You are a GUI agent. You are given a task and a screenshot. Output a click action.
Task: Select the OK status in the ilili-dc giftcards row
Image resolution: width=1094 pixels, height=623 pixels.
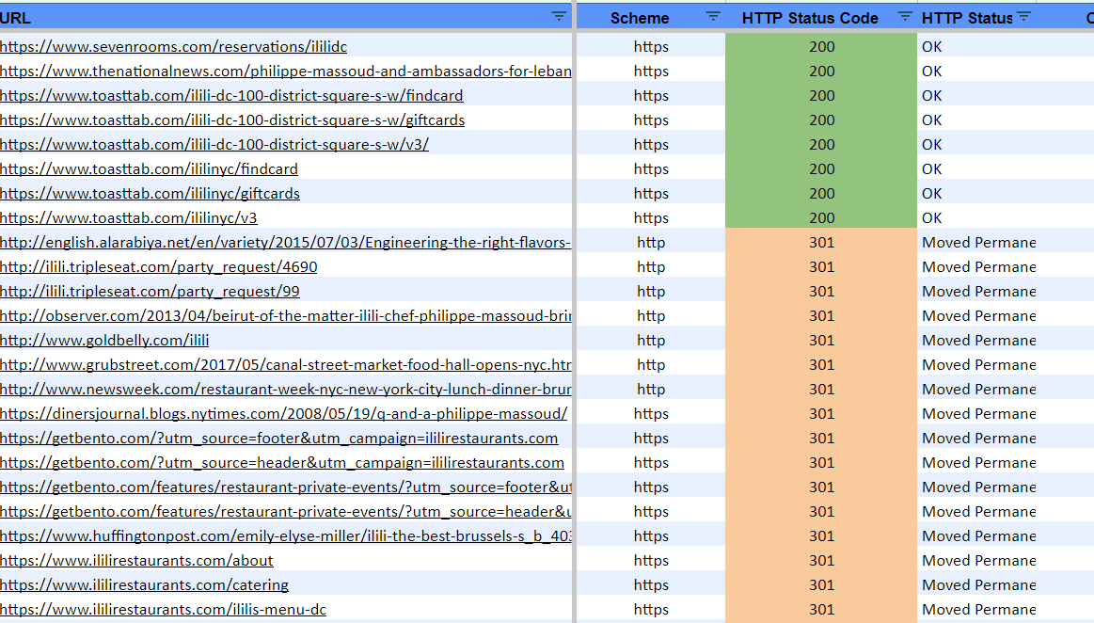931,120
